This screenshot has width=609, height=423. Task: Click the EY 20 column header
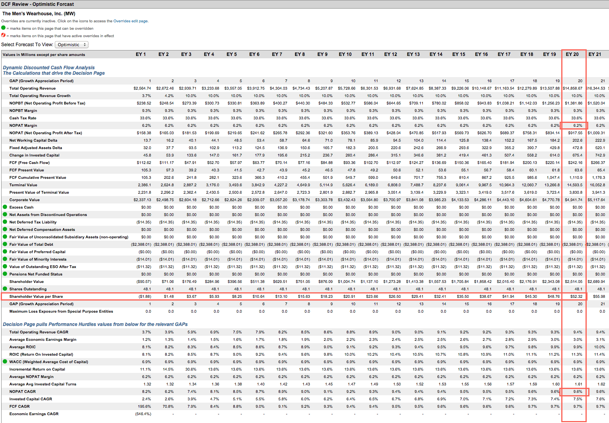click(572, 54)
